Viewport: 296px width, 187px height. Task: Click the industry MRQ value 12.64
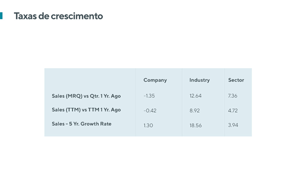click(195, 96)
